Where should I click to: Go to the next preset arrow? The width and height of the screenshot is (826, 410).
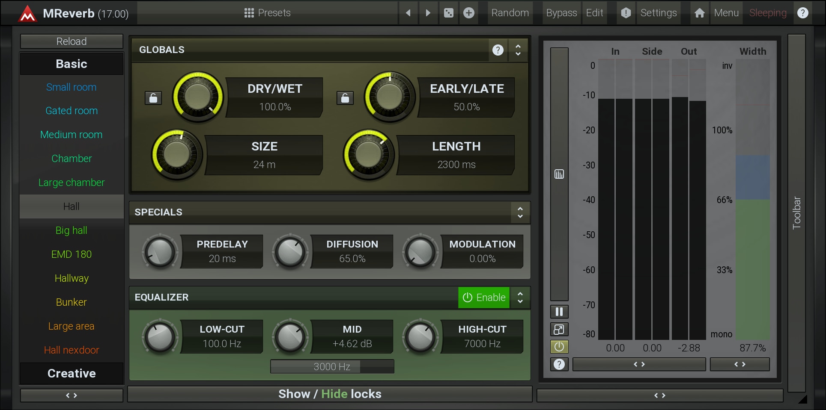pyautogui.click(x=428, y=13)
